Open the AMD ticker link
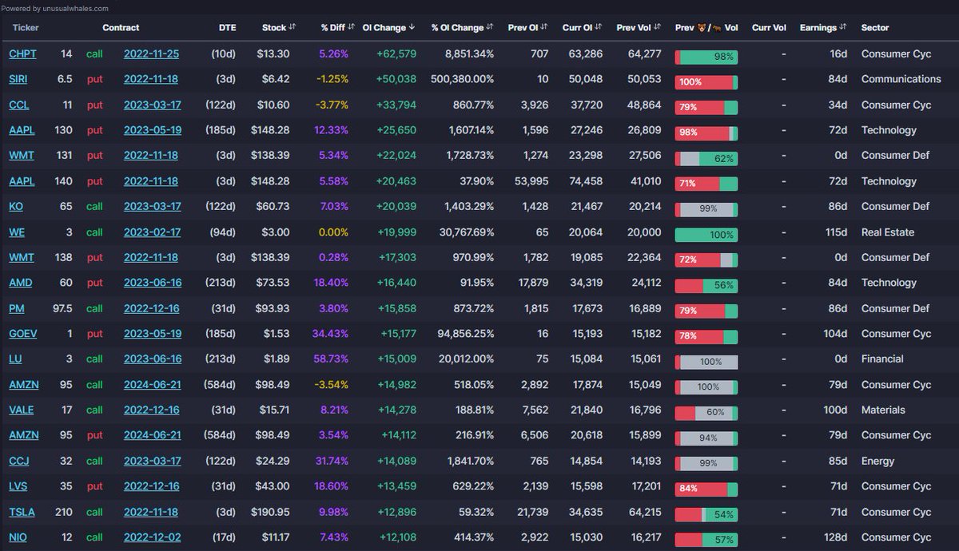The height and width of the screenshot is (551, 959). pyautogui.click(x=21, y=283)
